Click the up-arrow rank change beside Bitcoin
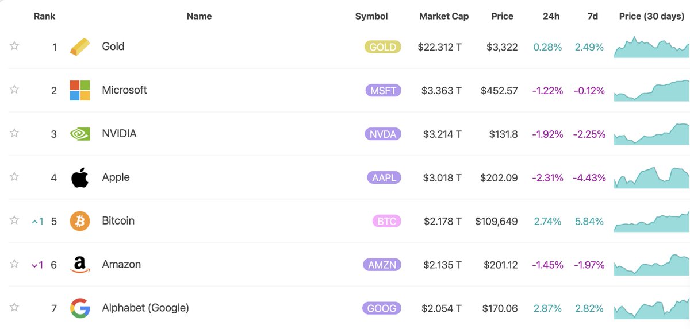 tap(37, 221)
